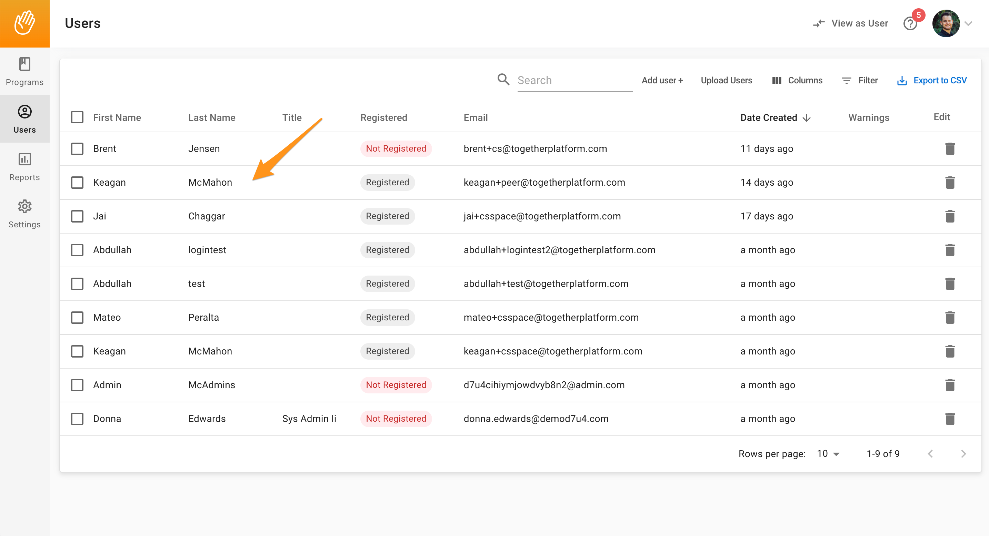Click d7u4cihiymjowdvyb8n2@admin.com email
Viewport: 989px width, 536px height.
point(544,385)
